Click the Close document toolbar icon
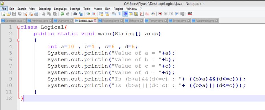 tap(25, 14)
